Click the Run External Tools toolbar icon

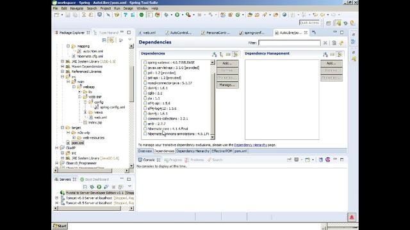pos(188,15)
